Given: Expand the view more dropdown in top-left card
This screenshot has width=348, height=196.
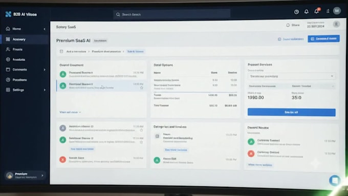Looking at the screenshot, I should [x=70, y=112].
